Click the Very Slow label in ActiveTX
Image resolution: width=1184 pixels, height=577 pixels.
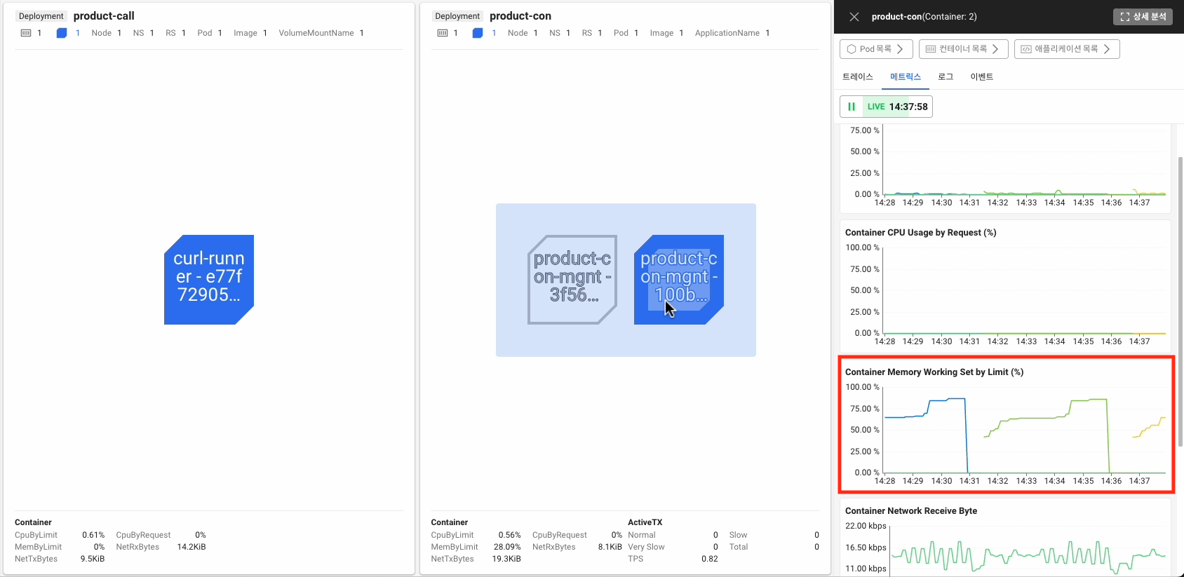pos(646,547)
